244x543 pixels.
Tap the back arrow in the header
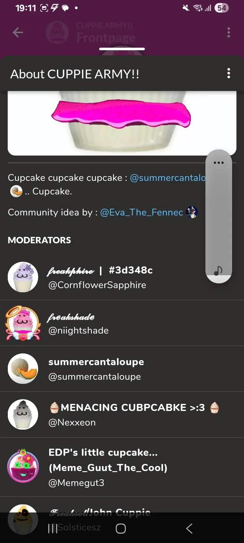tap(18, 33)
